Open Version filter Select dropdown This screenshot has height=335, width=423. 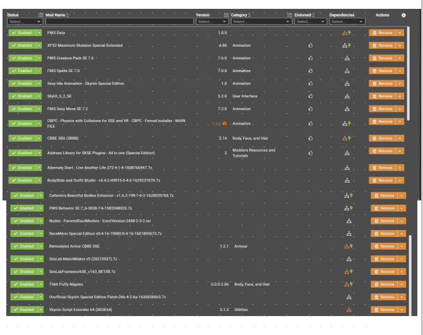(212, 21)
